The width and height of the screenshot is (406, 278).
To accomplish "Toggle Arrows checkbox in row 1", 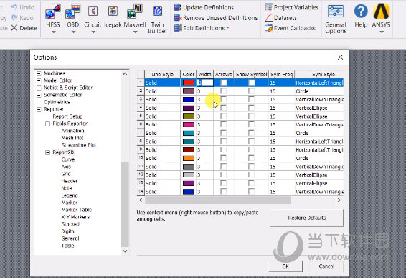I will pyautogui.click(x=224, y=83).
